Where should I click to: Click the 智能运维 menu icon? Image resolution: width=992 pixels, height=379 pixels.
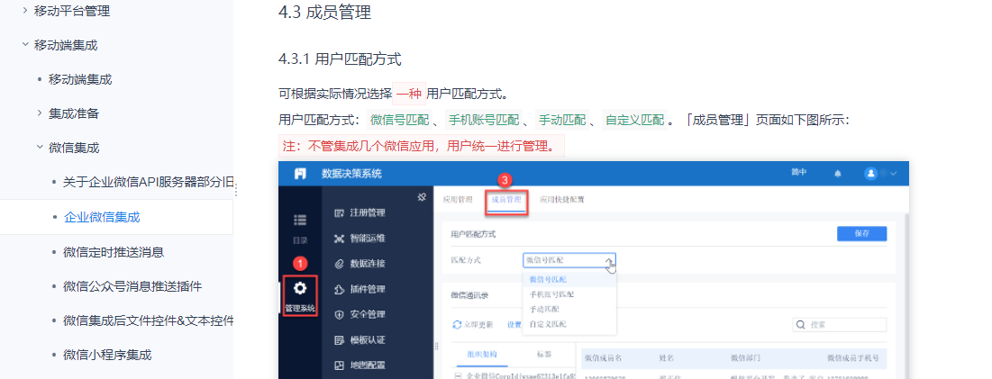coord(338,239)
